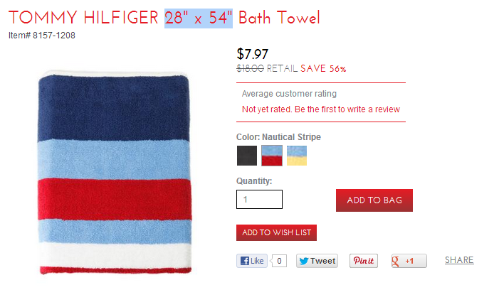Click the Item# 8157-1208 text
This screenshot has height=307, width=494.
(x=42, y=36)
